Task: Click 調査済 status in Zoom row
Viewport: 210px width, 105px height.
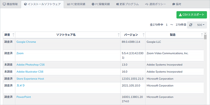Action: (8, 53)
